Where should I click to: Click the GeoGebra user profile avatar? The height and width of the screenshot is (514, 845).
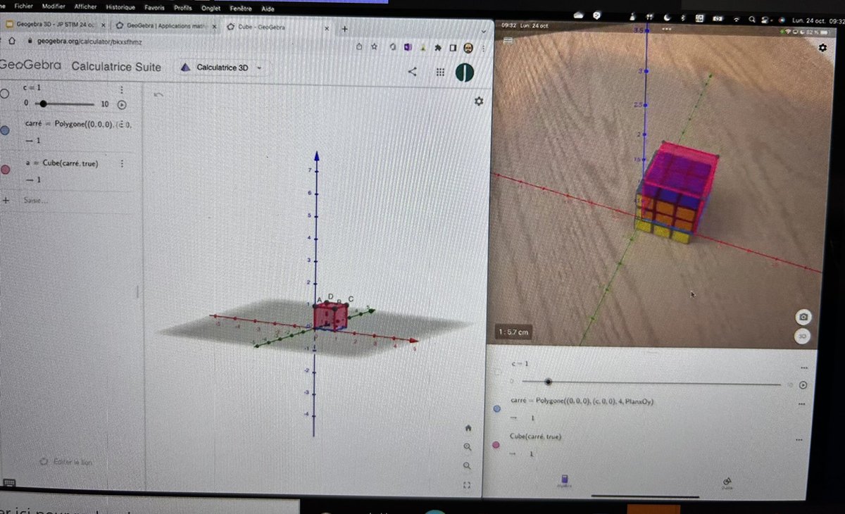point(465,73)
